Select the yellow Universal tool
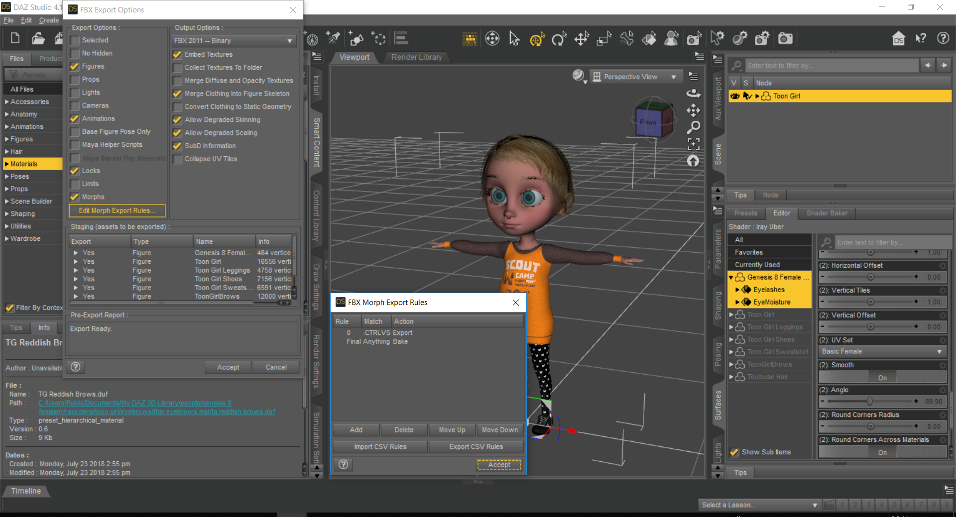 pos(537,38)
